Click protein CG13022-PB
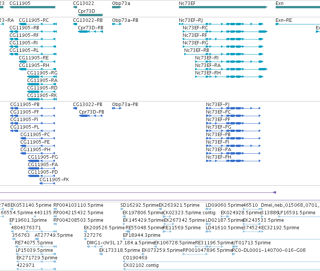Screen dimensions: 320x271 tap(88, 104)
